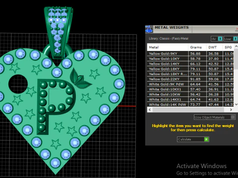Click the 57.40 grams value
Viewport: 238px width, 178px height.
pyautogui.click(x=195, y=89)
